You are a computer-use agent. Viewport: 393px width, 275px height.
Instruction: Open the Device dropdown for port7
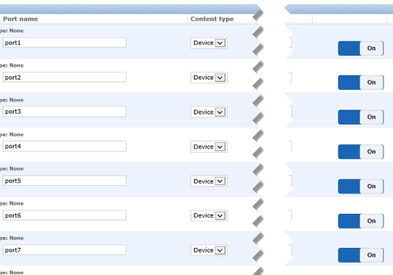coord(209,250)
